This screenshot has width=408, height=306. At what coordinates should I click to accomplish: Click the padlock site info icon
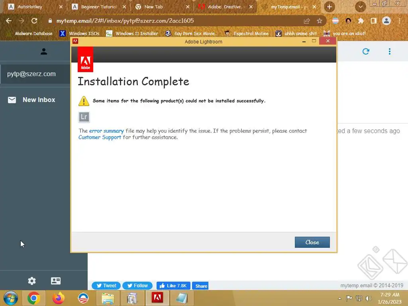pyautogui.click(x=50, y=21)
